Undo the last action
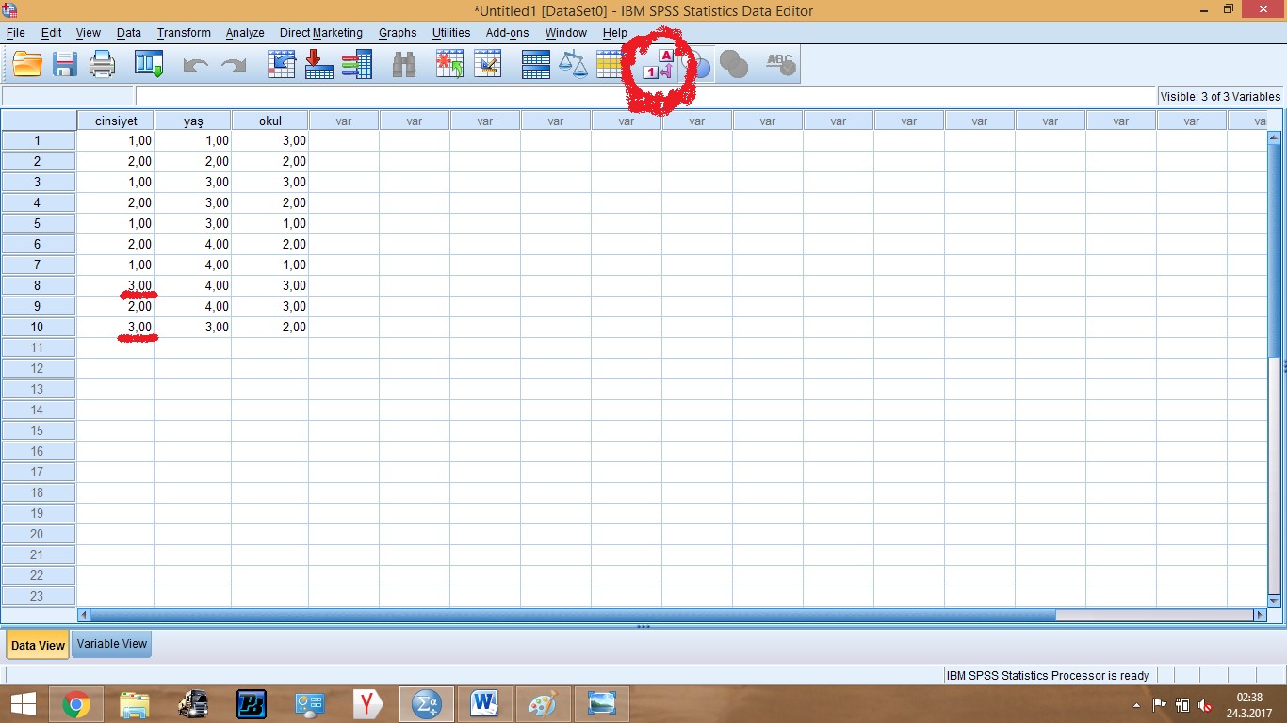The width and height of the screenshot is (1287, 723). [x=195, y=65]
